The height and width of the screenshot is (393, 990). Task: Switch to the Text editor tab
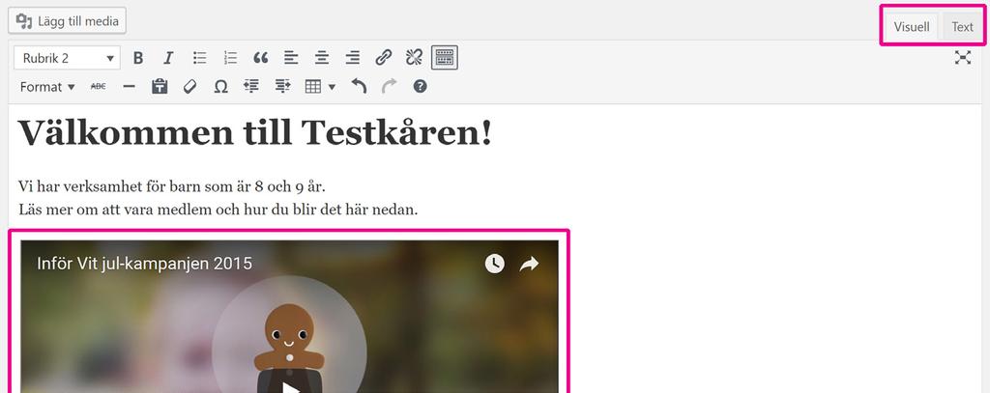pyautogui.click(x=962, y=26)
